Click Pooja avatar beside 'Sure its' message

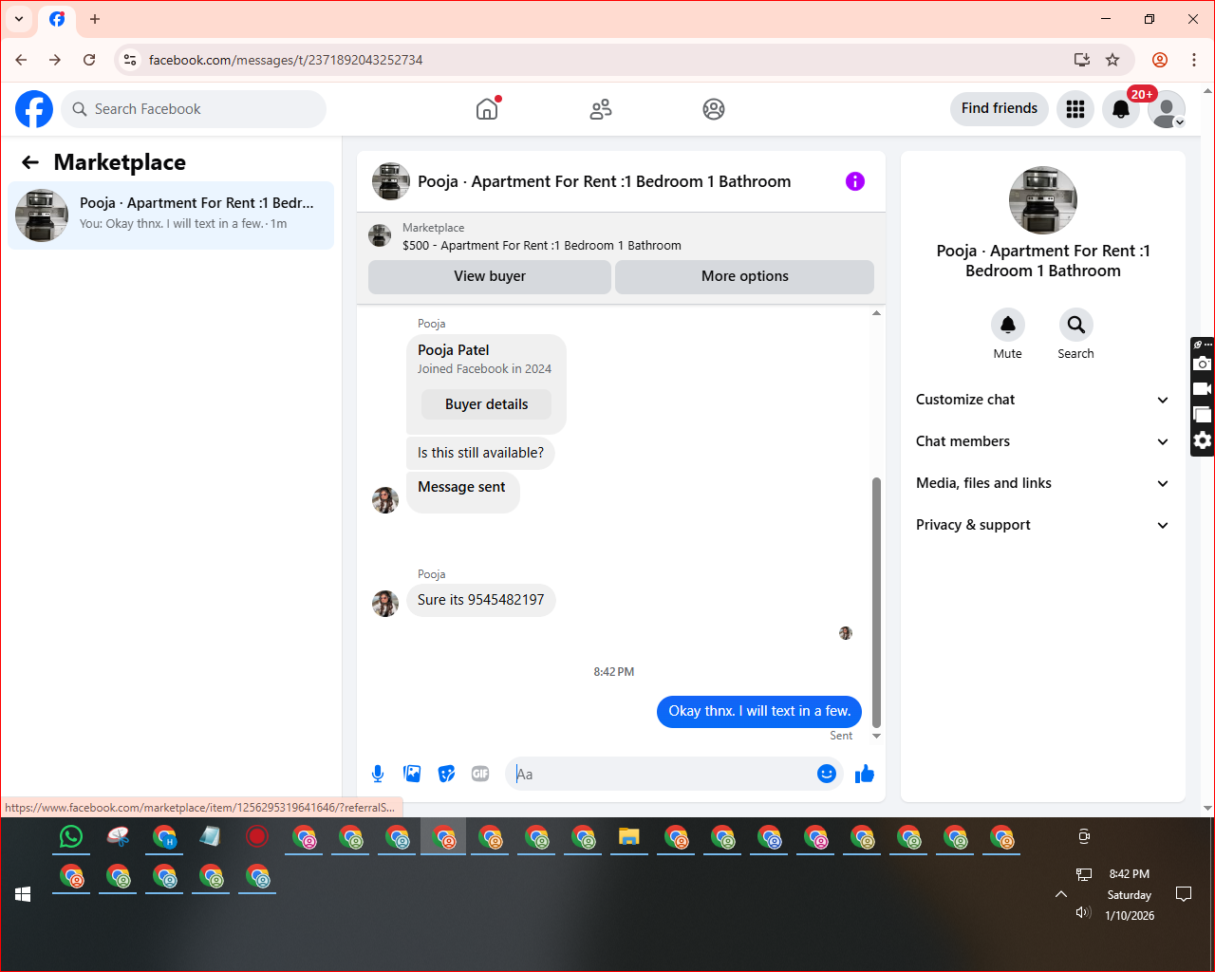click(385, 603)
